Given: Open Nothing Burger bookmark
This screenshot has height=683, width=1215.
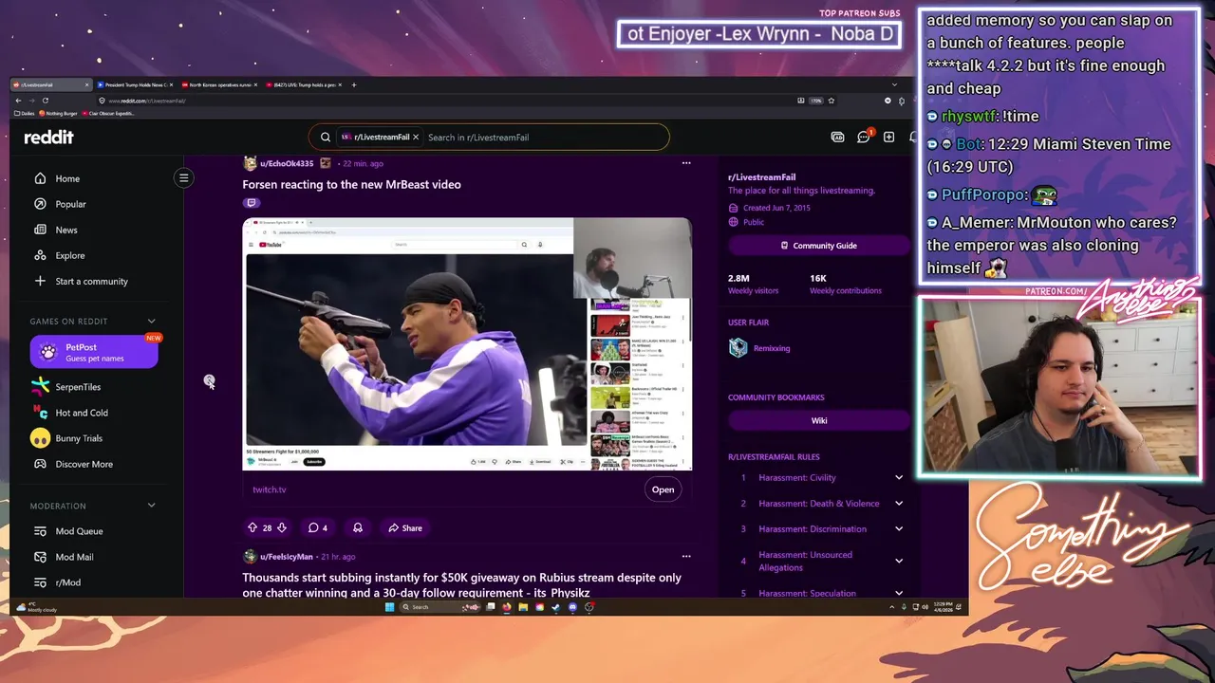Looking at the screenshot, I should click(58, 114).
